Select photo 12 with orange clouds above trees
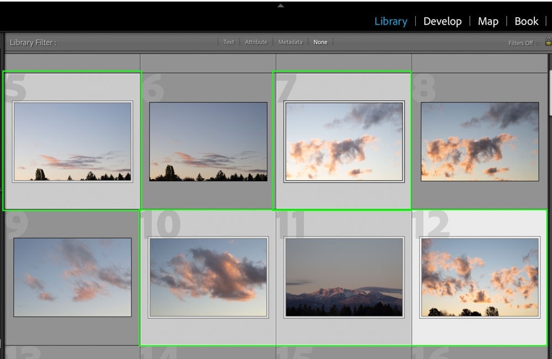552x359 pixels. [480, 277]
